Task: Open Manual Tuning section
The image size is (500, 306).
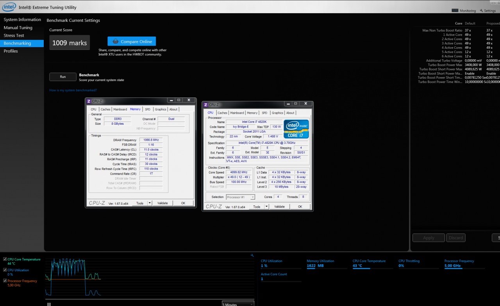Action: (18, 28)
